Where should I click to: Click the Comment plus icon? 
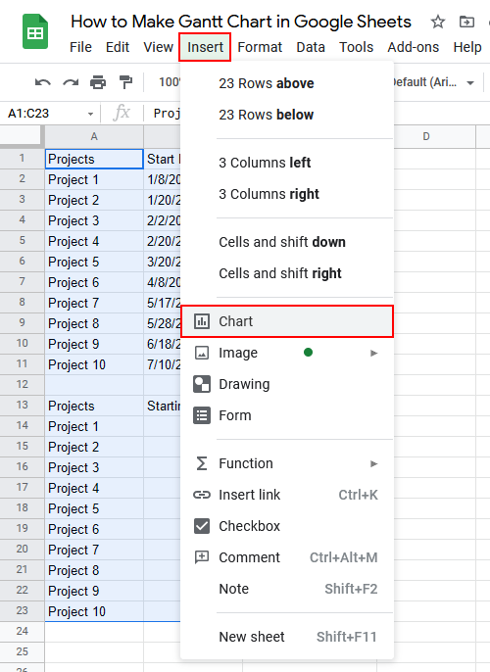click(x=202, y=557)
